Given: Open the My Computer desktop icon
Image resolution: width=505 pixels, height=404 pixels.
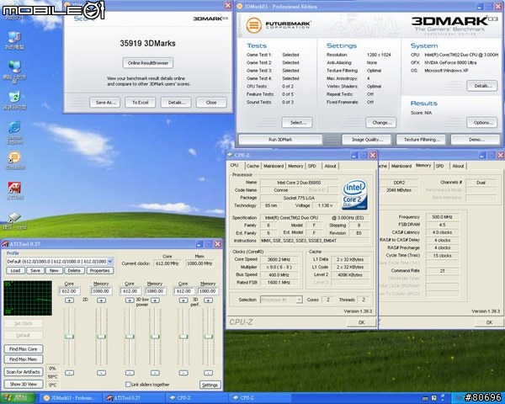Looking at the screenshot, I should (x=14, y=40).
